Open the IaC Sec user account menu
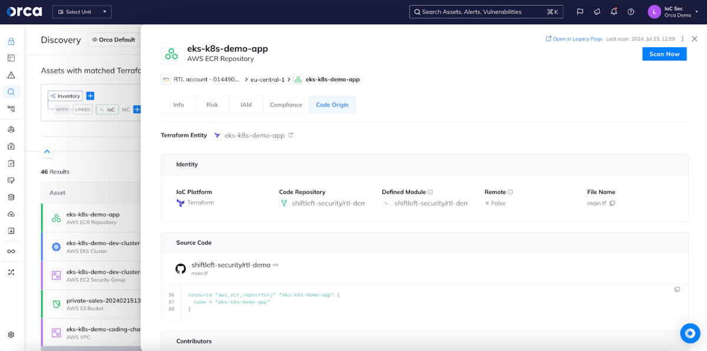Screen dimensions: 707x351 point(673,12)
